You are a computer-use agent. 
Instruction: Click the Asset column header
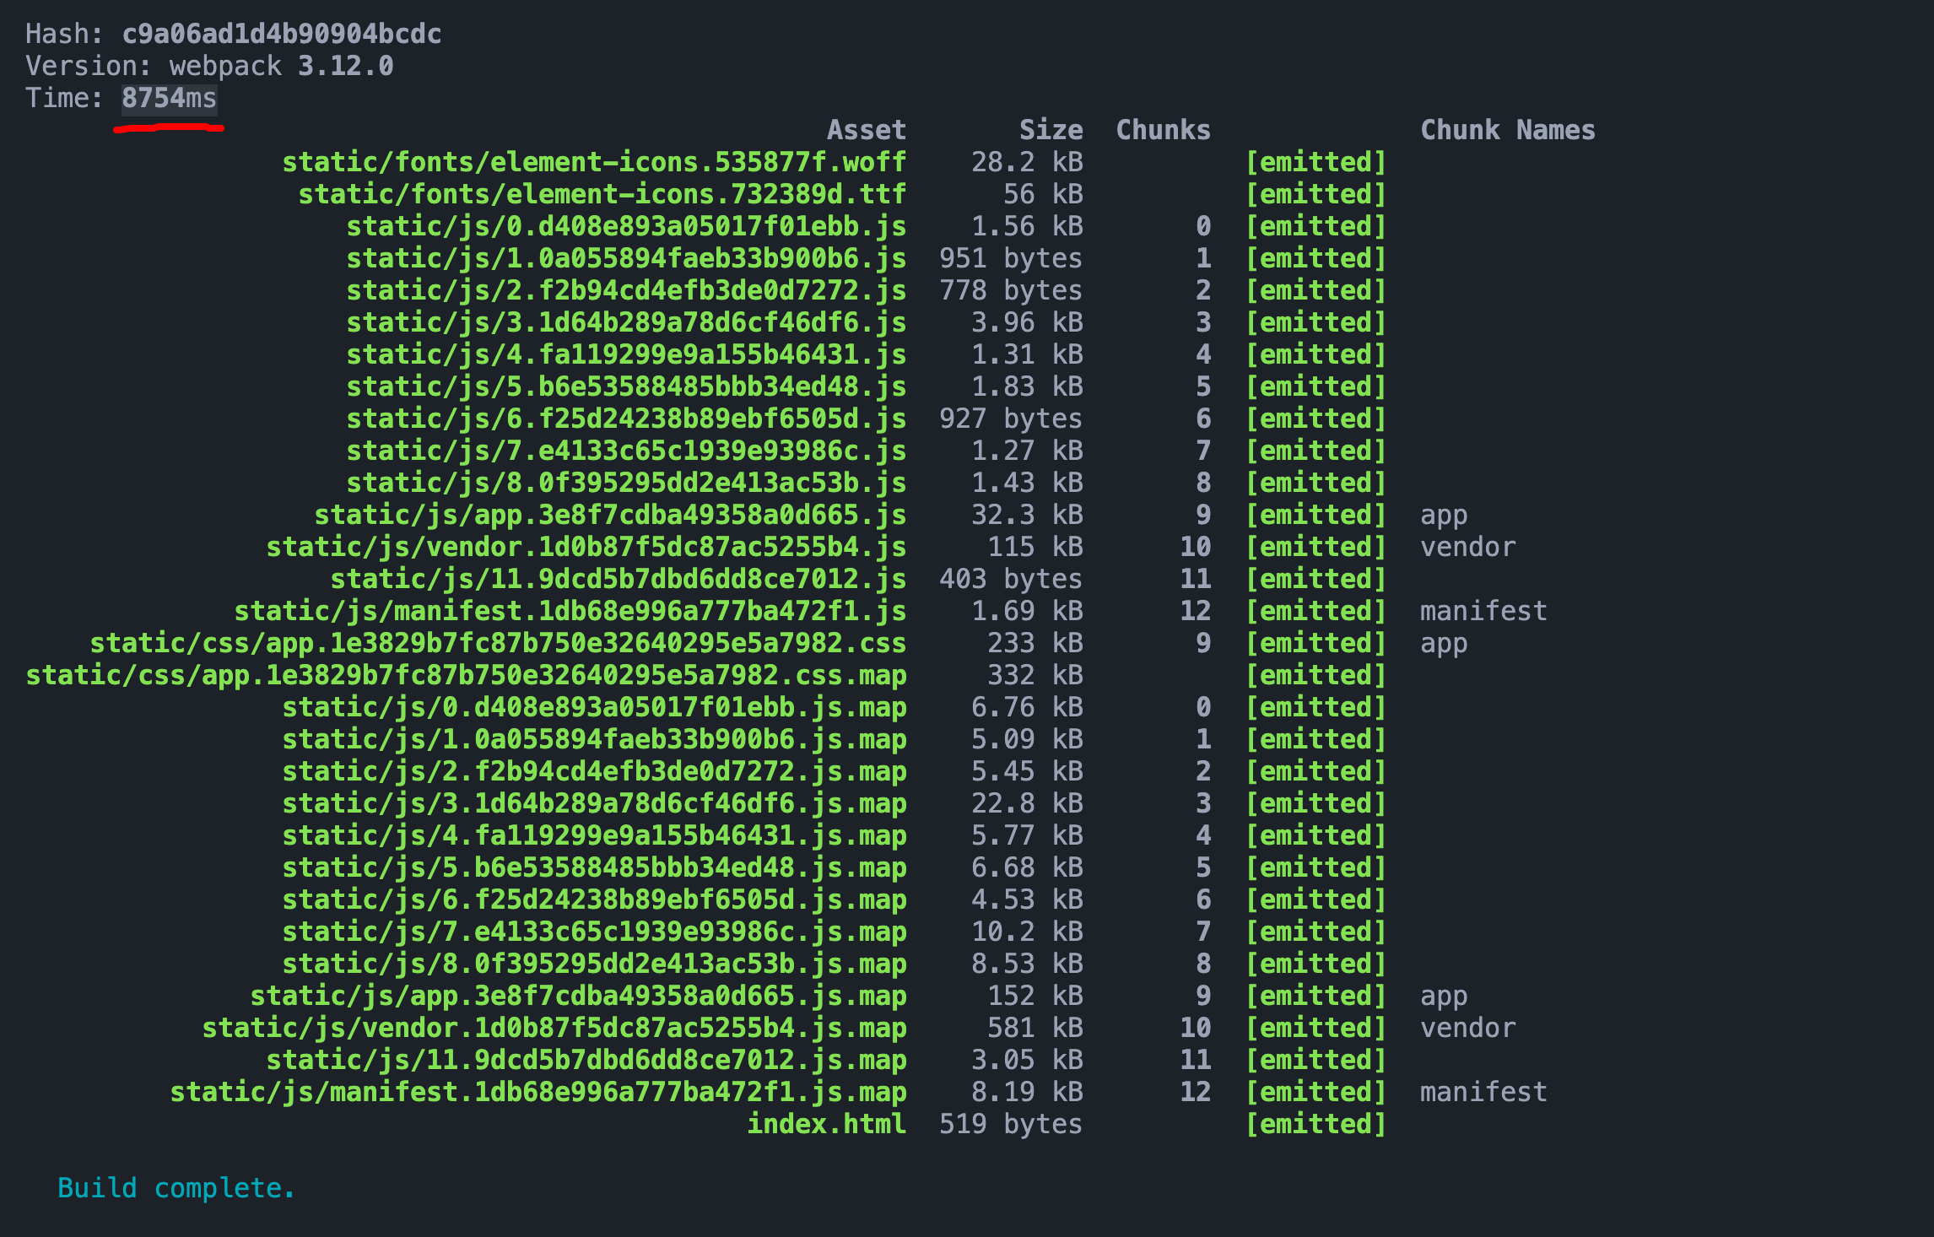point(866,131)
